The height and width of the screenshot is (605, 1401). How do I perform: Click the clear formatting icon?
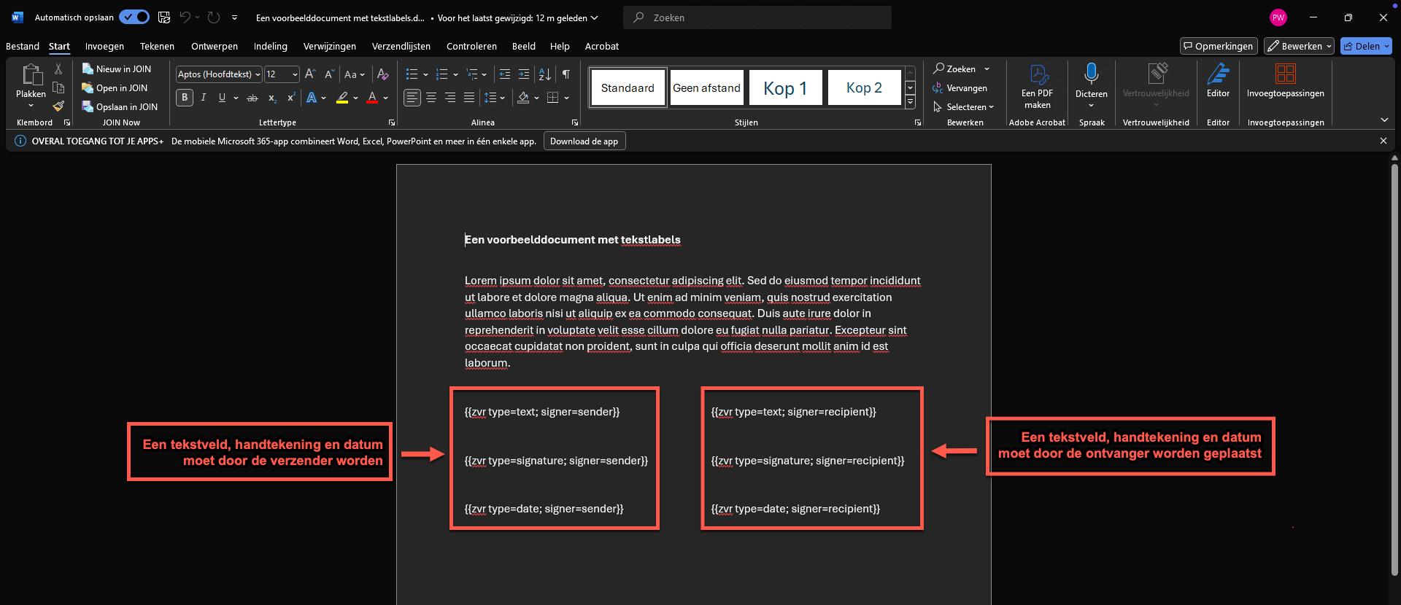click(x=383, y=74)
